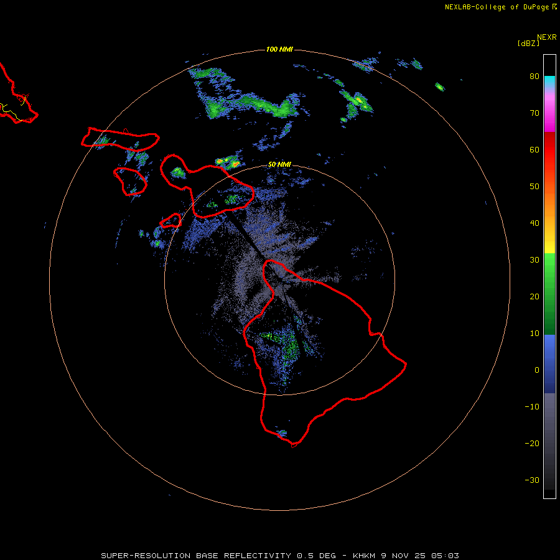Click the 40 dBZ scale value
This screenshot has width=560, height=560.
click(x=534, y=223)
